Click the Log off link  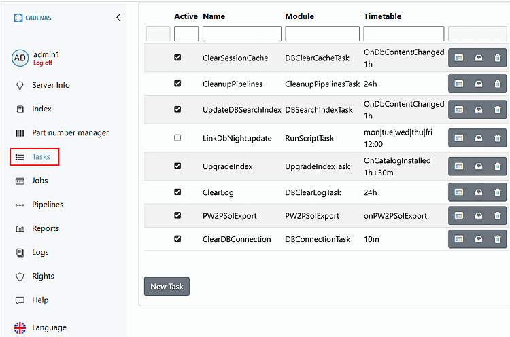[42, 63]
